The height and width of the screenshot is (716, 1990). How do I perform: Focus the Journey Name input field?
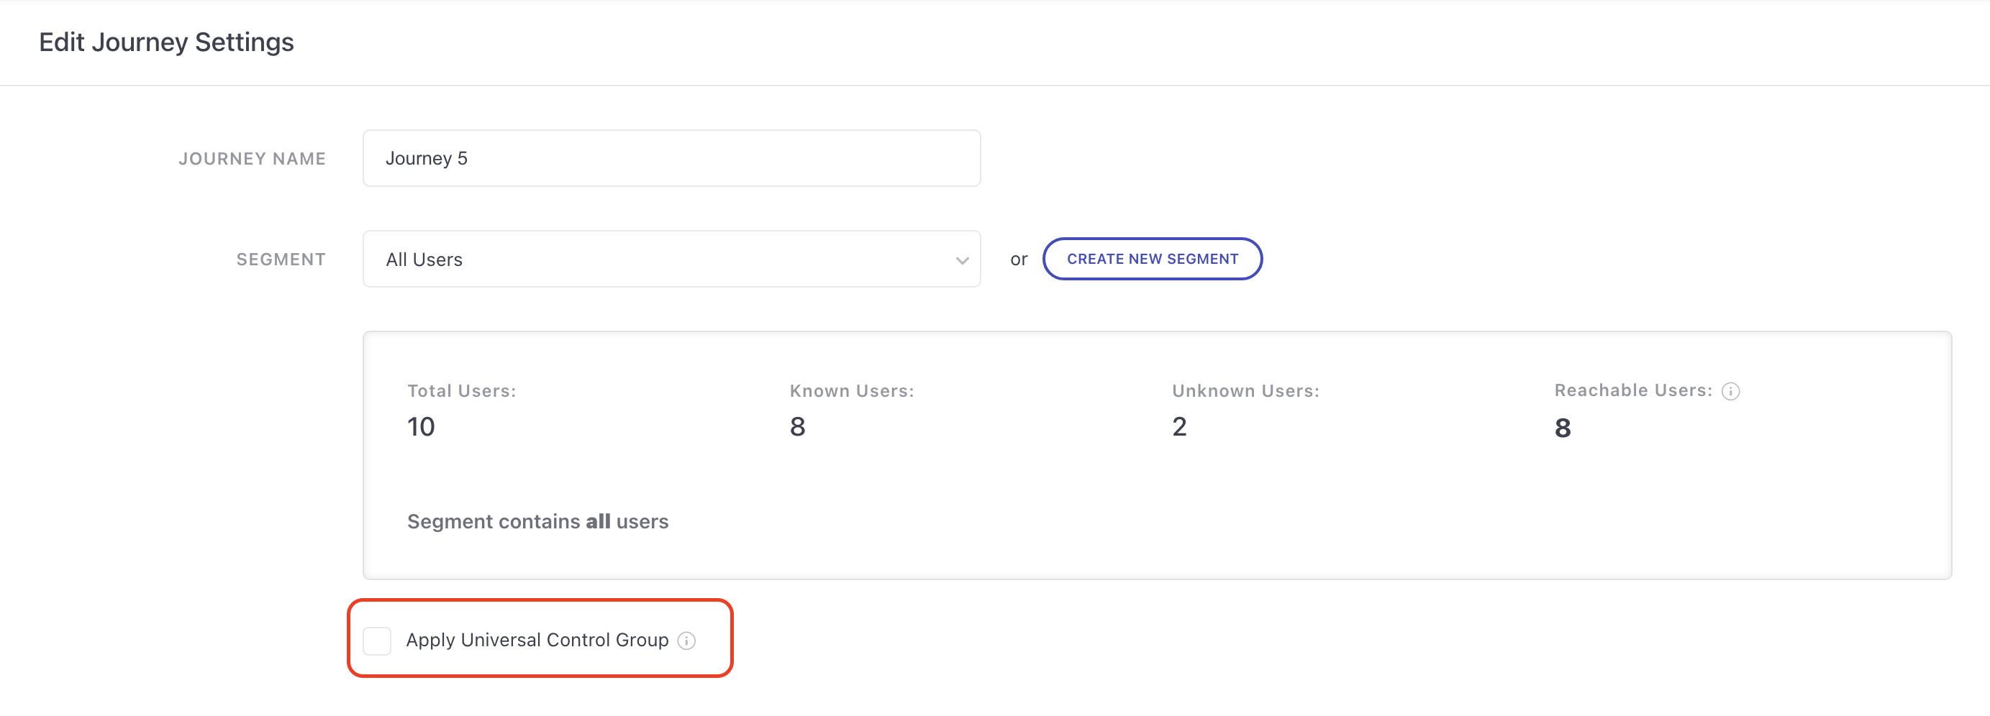(671, 158)
